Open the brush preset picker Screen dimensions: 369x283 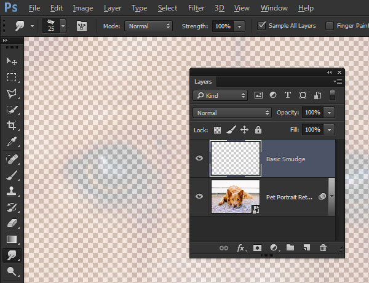click(63, 26)
